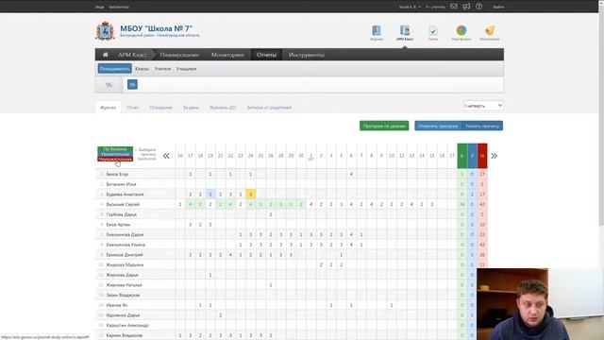Click student name Васильев Сергей
This screenshot has width=604, height=340.
click(123, 204)
